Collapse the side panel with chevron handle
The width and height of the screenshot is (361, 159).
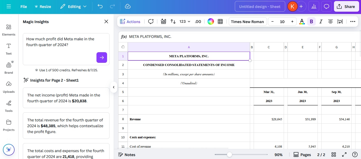click(113, 87)
